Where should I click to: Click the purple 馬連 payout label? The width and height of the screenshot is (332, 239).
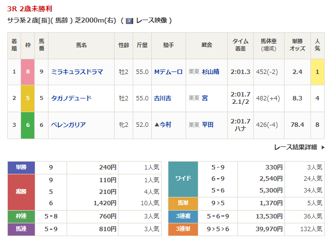[x=21, y=229]
